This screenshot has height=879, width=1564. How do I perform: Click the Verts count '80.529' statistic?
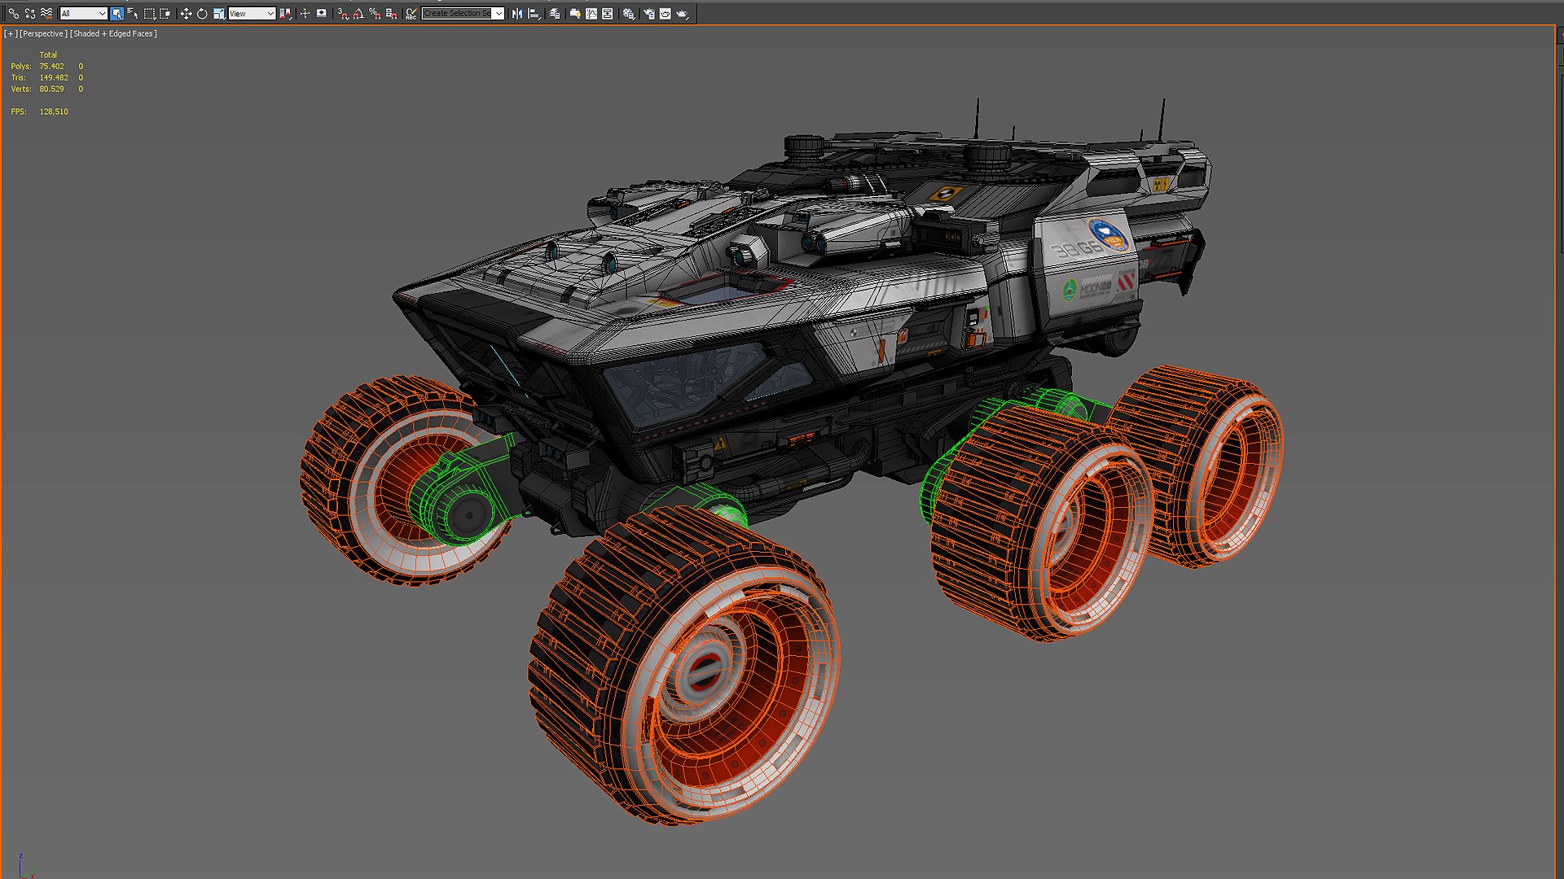pyautogui.click(x=51, y=89)
